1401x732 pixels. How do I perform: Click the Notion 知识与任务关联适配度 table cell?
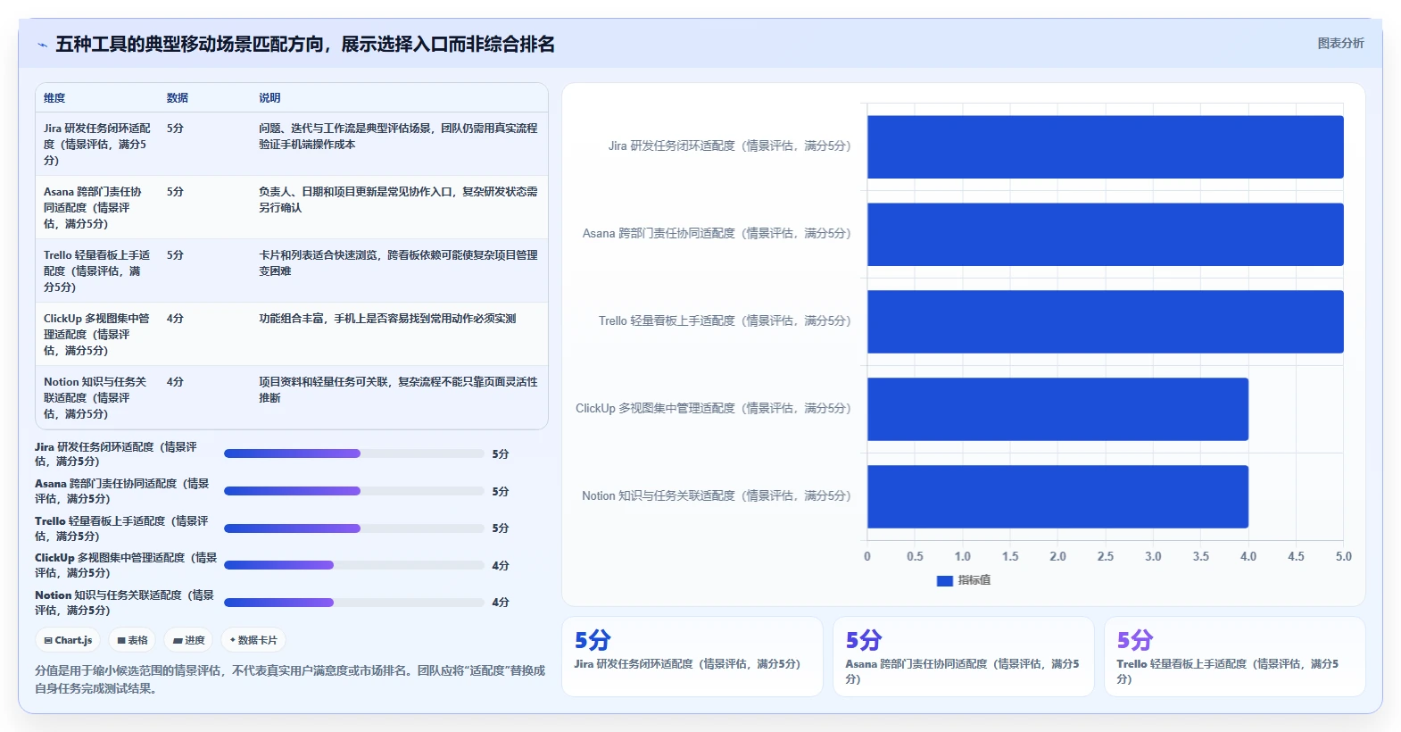point(95,398)
